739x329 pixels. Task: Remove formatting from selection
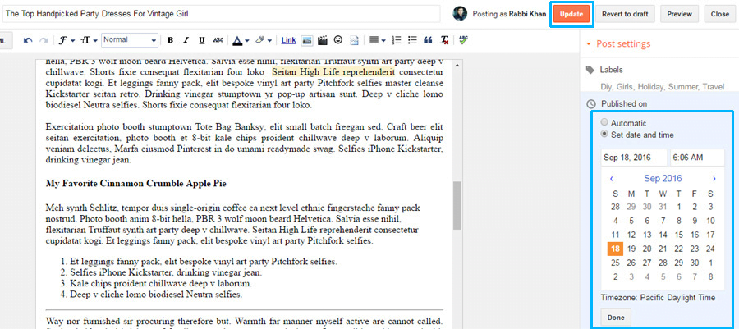pos(444,40)
